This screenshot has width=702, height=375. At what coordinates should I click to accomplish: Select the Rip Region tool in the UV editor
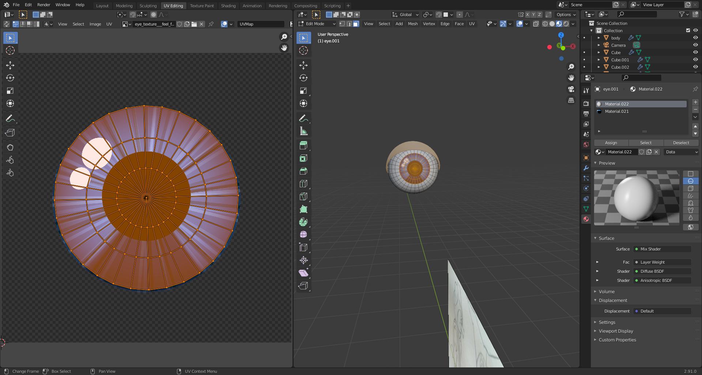(10, 133)
